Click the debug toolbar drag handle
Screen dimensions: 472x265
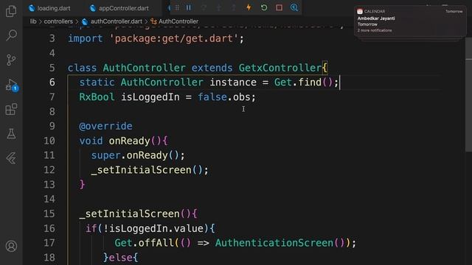click(177, 7)
